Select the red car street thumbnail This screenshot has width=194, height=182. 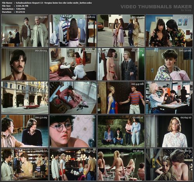[x=25, y=98]
